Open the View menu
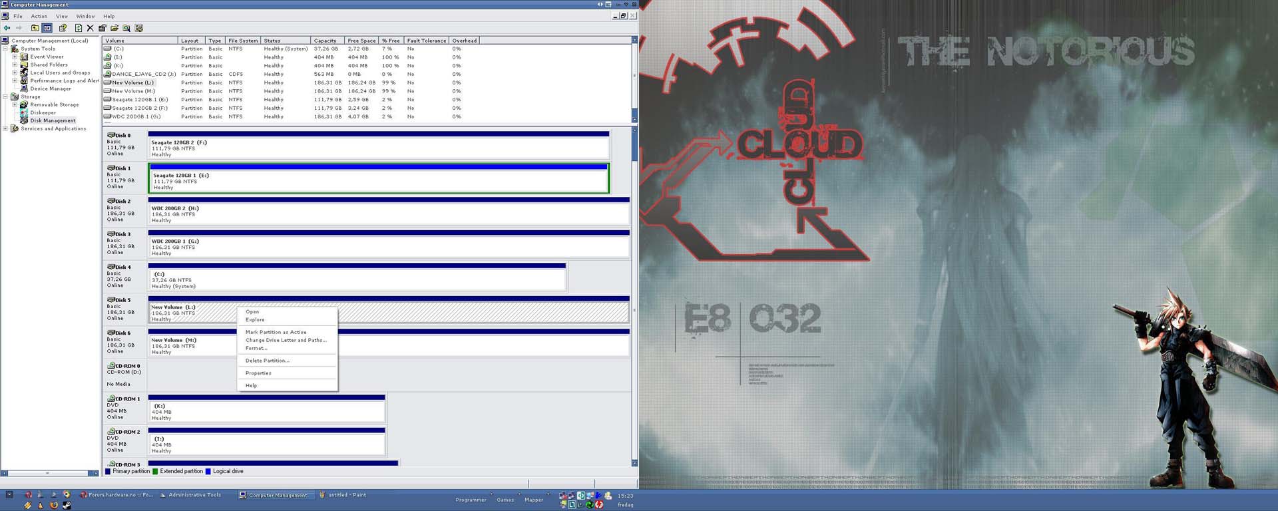The image size is (1278, 511). (62, 16)
